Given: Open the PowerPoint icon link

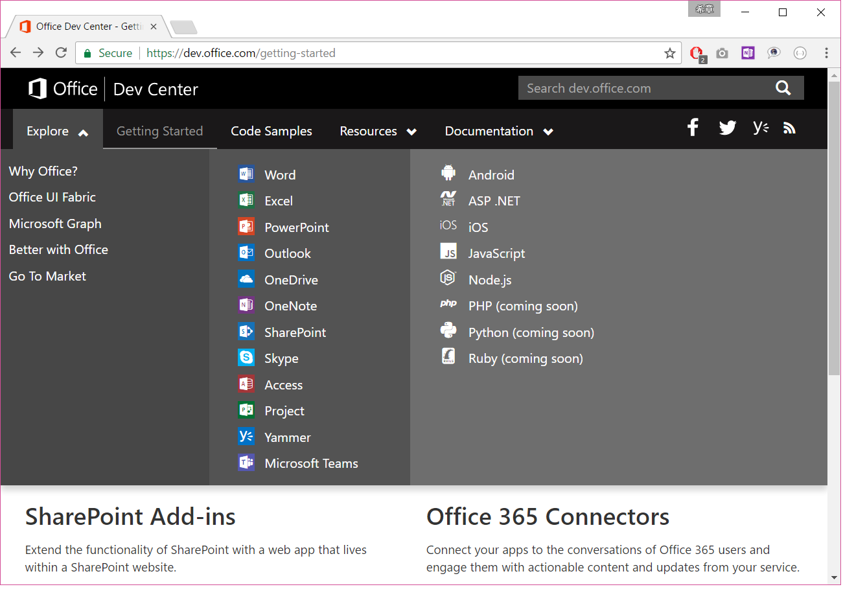Looking at the screenshot, I should [x=246, y=227].
